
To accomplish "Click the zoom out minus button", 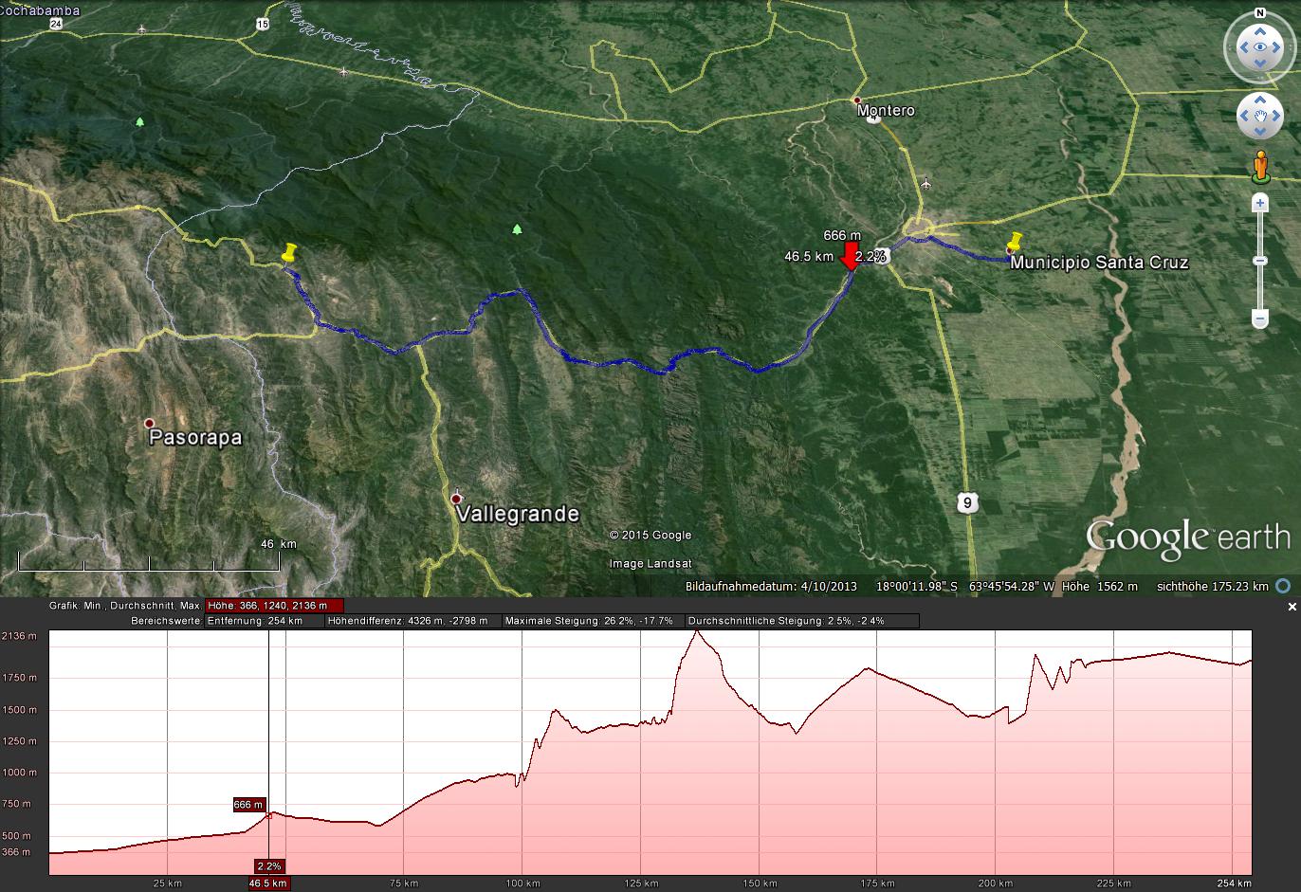I will [1259, 319].
